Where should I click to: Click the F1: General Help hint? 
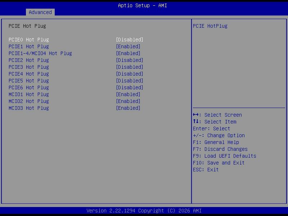point(216,142)
